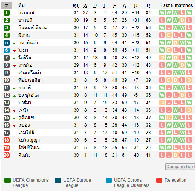Click rank 5 Atalanta position badge
Viewport: 195px width, 191px height.
[7, 43]
